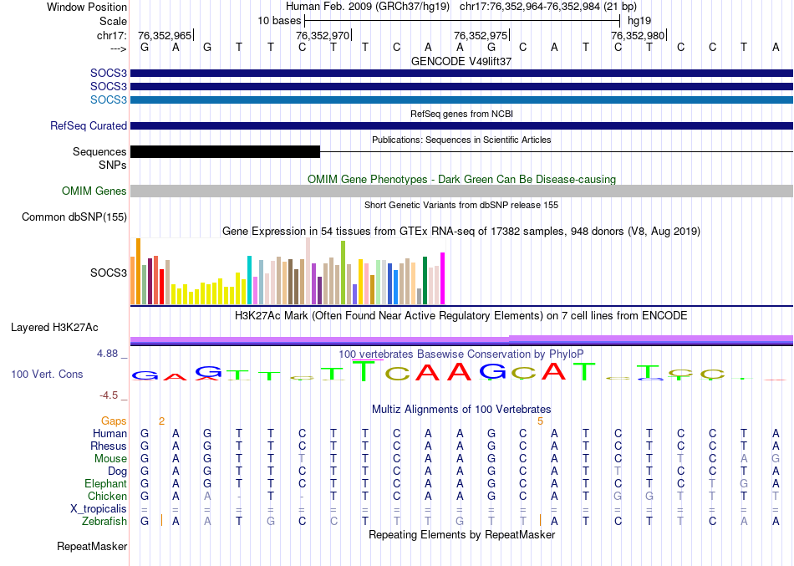
Task: Click Multiz Alignments of 100 Vertebrates title
Action: point(461,410)
